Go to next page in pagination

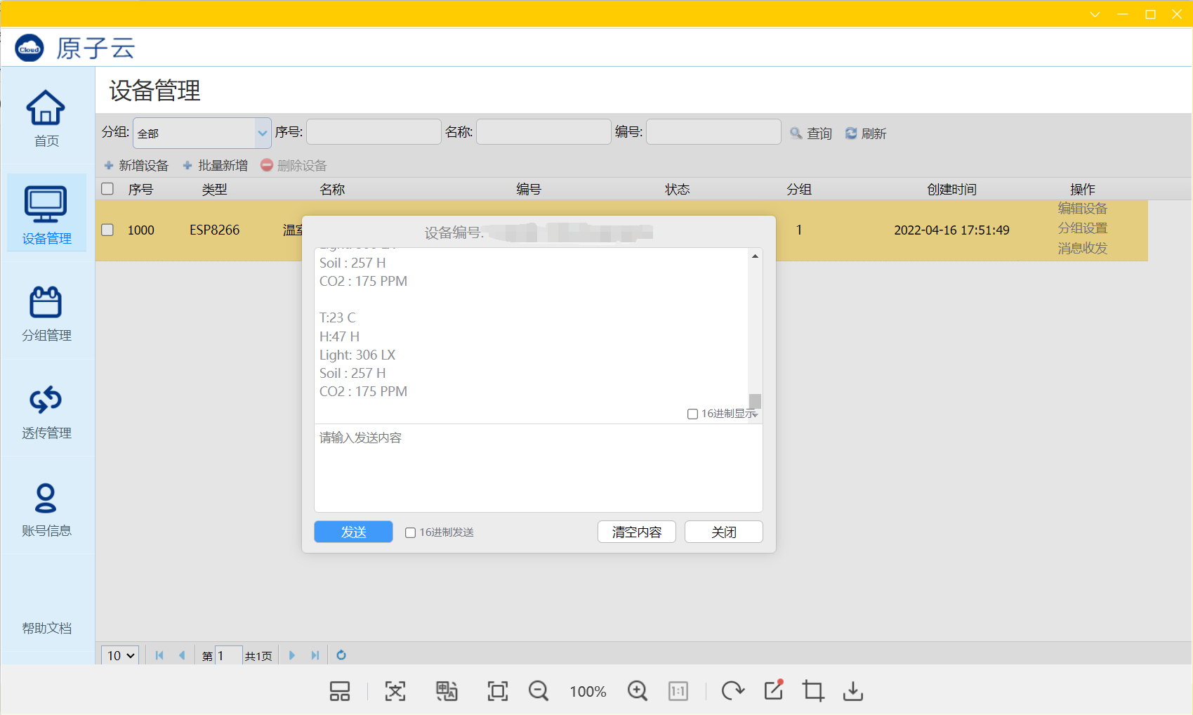pyautogui.click(x=292, y=655)
